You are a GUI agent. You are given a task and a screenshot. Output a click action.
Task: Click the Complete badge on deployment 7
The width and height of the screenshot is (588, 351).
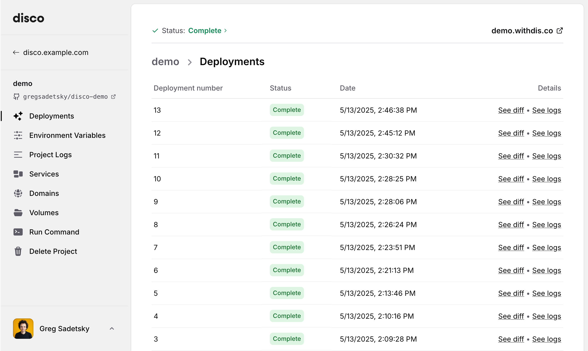coord(287,247)
